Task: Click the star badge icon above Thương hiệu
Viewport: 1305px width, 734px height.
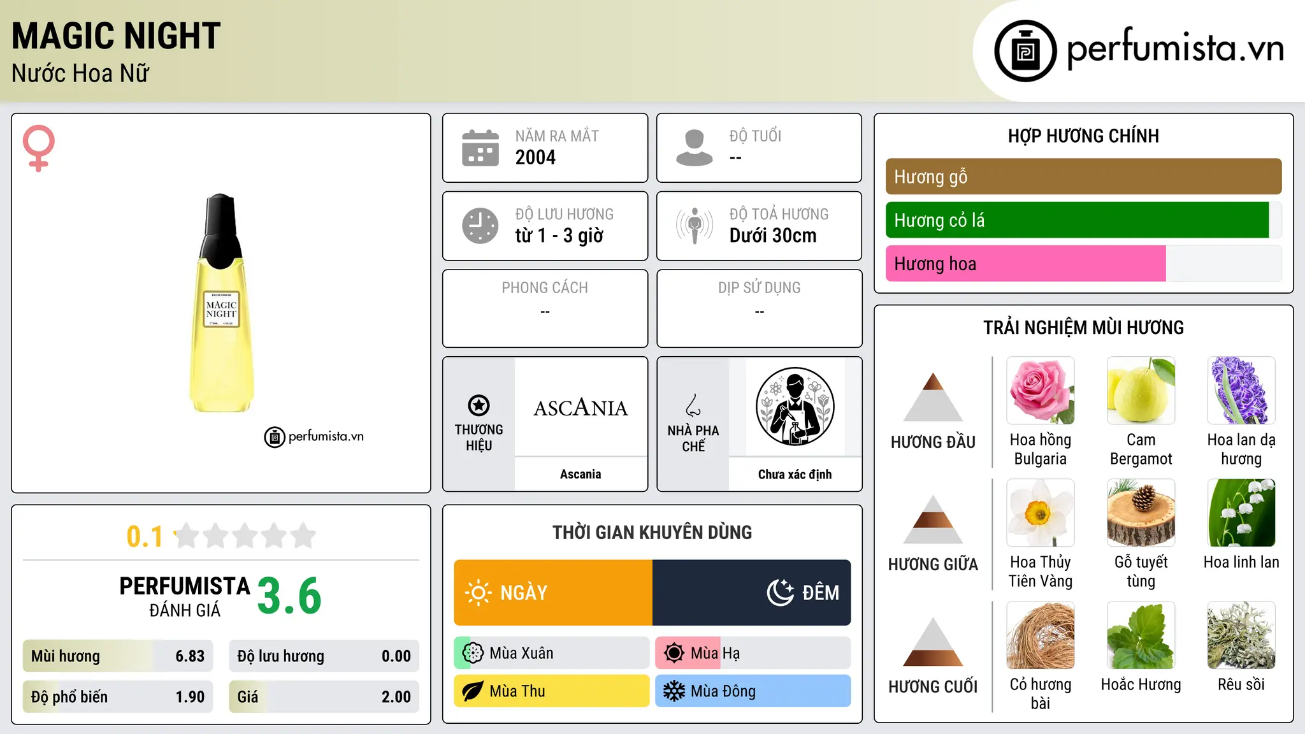Action: [x=479, y=405]
